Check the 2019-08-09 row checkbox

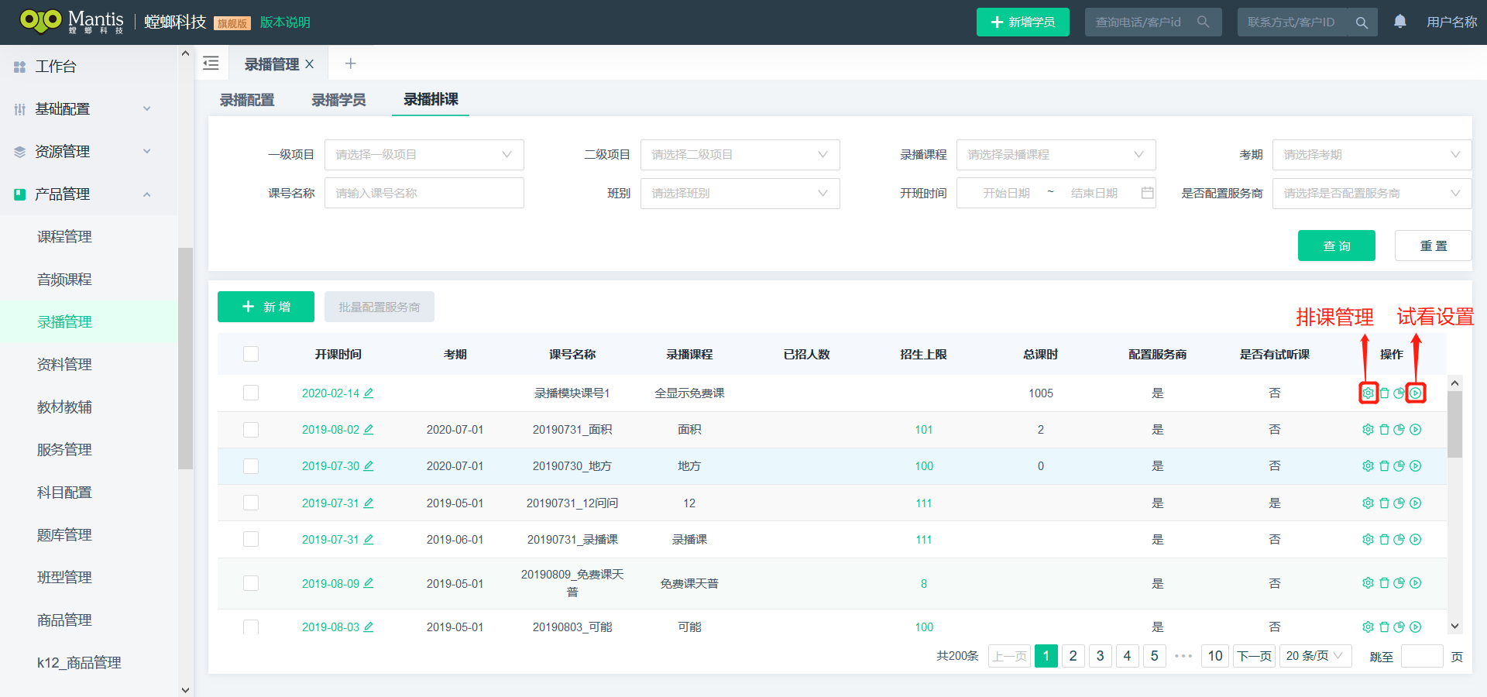point(251,583)
